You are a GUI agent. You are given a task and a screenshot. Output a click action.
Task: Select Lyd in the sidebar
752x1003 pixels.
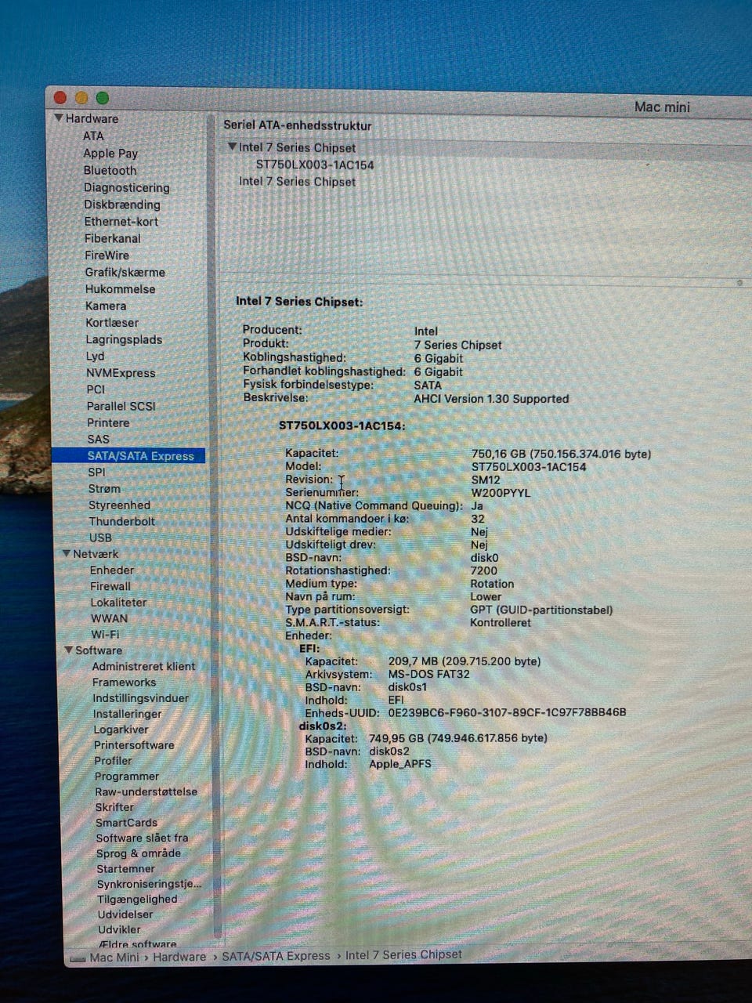click(x=95, y=356)
